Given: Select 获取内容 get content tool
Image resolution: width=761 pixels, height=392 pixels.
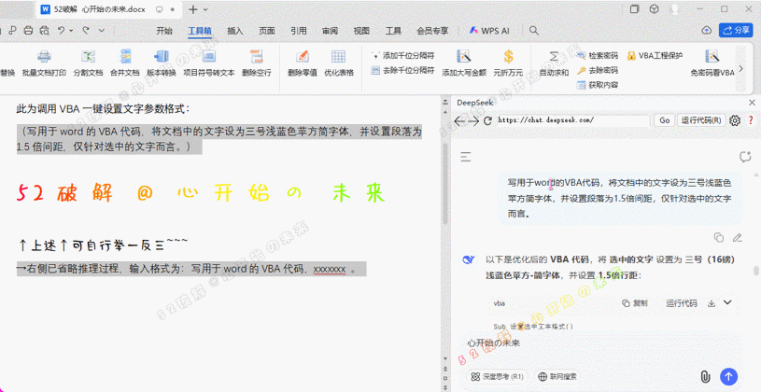Looking at the screenshot, I should point(598,85).
